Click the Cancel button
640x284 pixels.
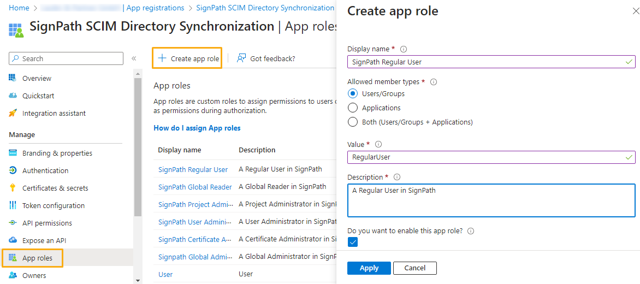pos(414,268)
